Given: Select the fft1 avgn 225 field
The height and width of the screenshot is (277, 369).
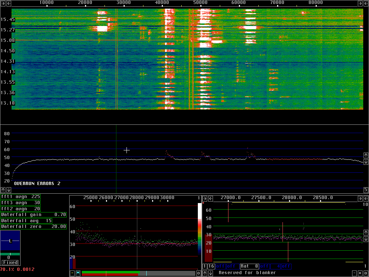Looking at the screenshot, I should point(20,197).
